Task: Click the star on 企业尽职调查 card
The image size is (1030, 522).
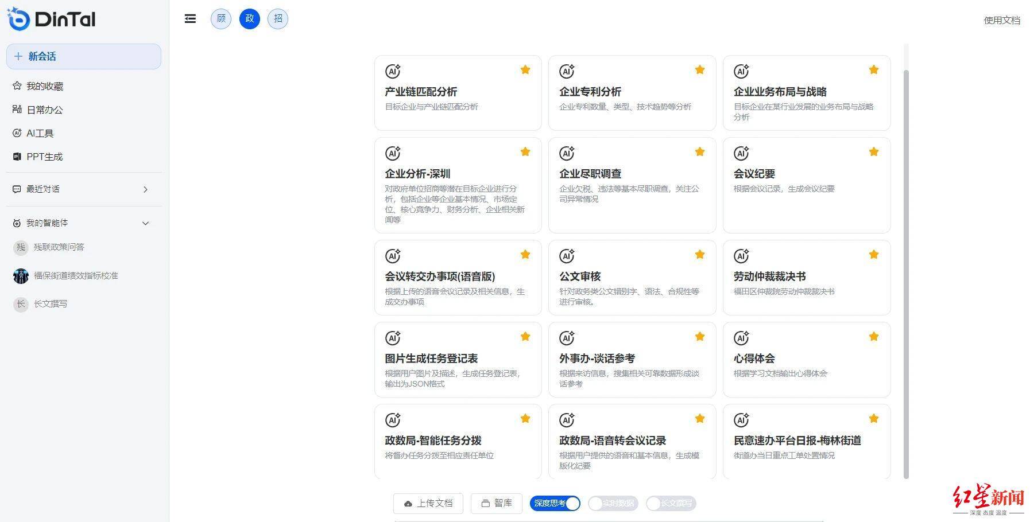Action: pos(699,152)
